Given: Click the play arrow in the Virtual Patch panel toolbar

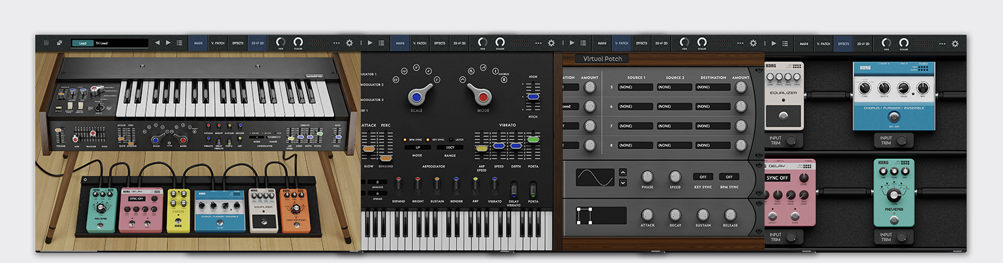Looking at the screenshot, I should pyautogui.click(x=572, y=43).
